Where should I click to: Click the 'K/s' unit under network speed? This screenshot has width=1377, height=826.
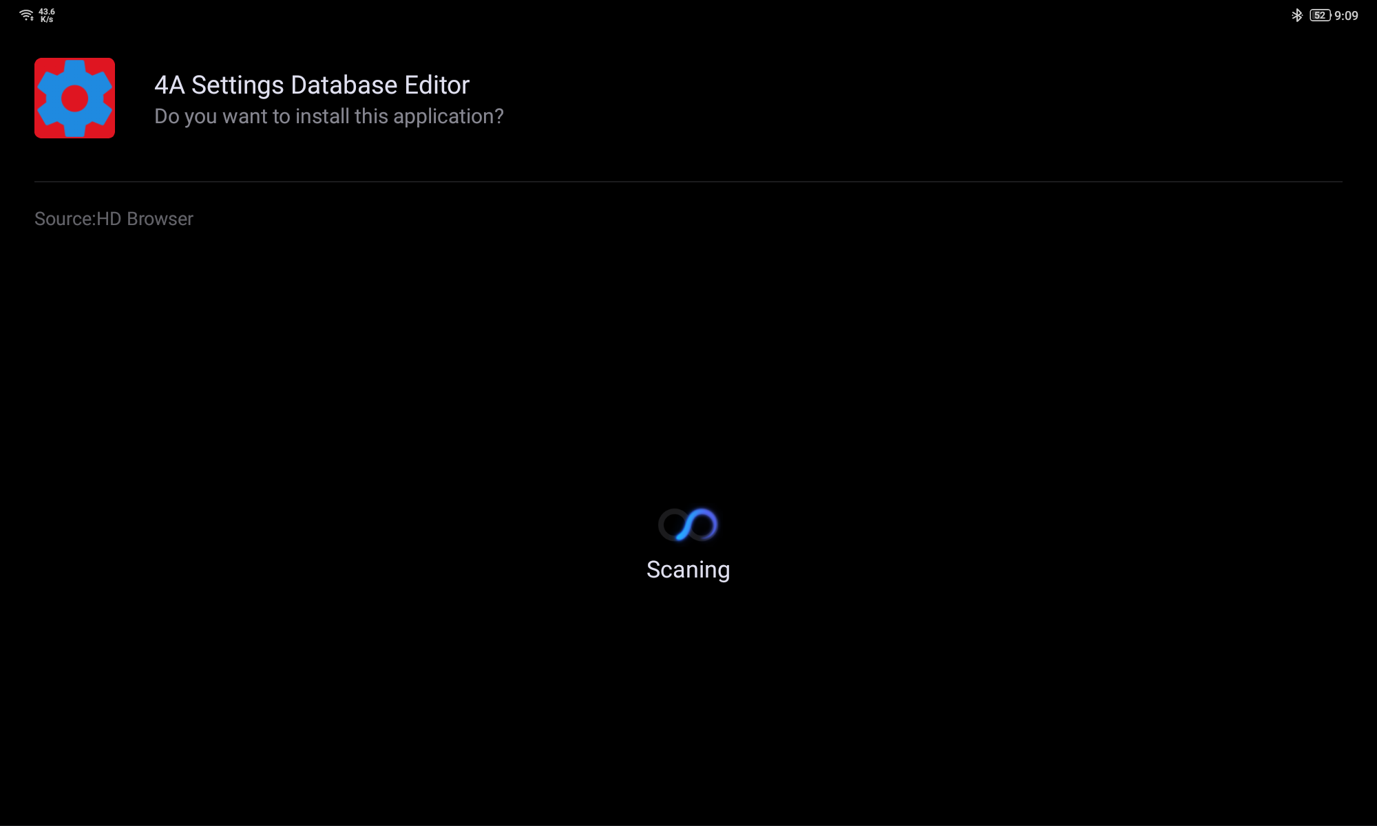[47, 20]
